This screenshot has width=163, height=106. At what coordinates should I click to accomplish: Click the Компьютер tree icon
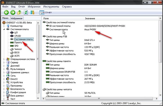[8, 26]
